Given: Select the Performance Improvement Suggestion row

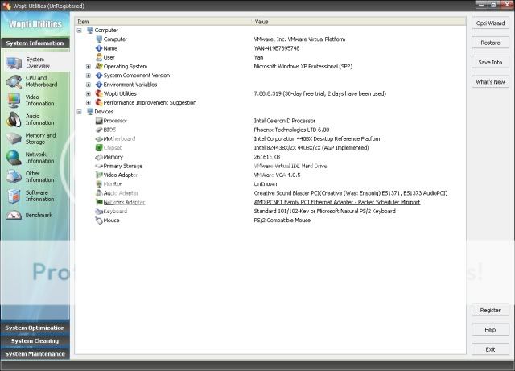Looking at the screenshot, I should (x=150, y=102).
